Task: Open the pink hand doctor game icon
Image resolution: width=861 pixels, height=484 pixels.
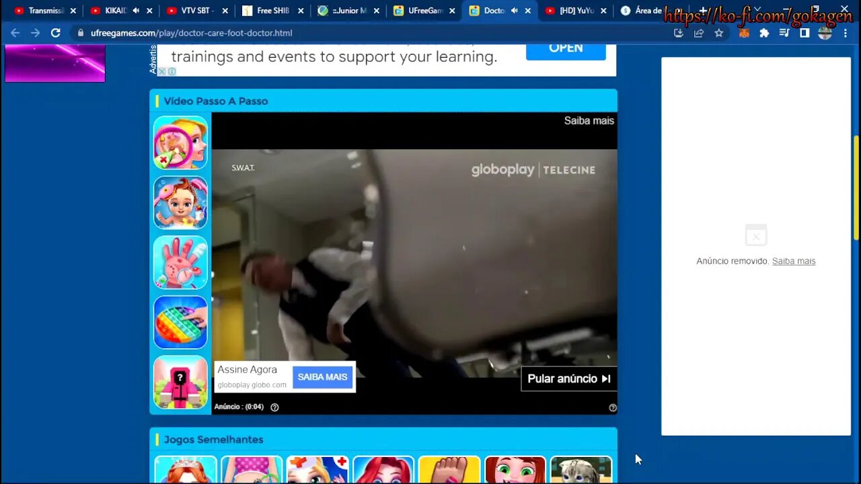Action: (x=180, y=262)
